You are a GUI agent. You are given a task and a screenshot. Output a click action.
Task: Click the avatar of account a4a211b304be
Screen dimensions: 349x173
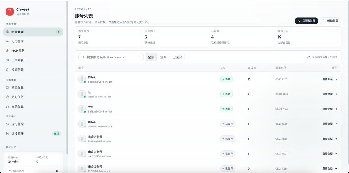point(82,154)
